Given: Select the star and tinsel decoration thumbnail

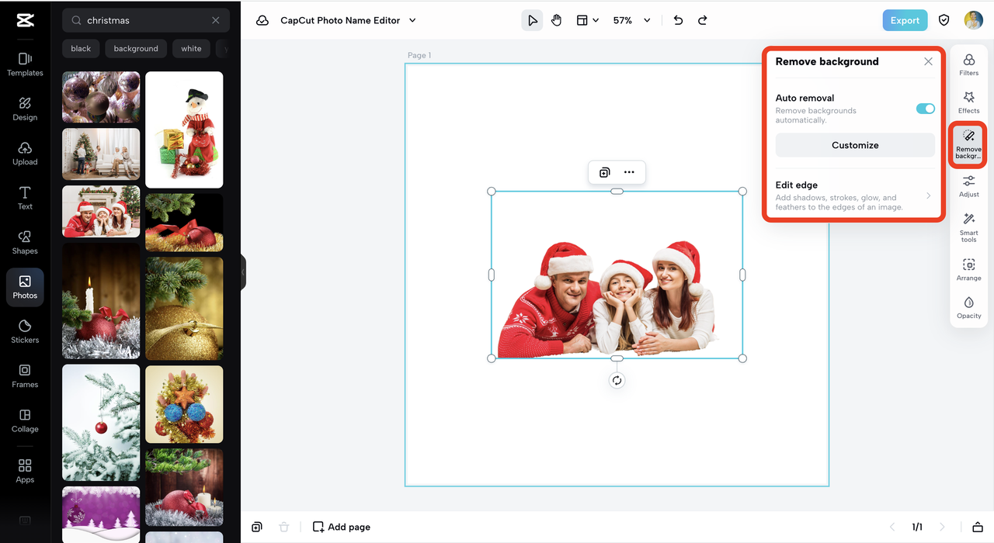Looking at the screenshot, I should (184, 404).
